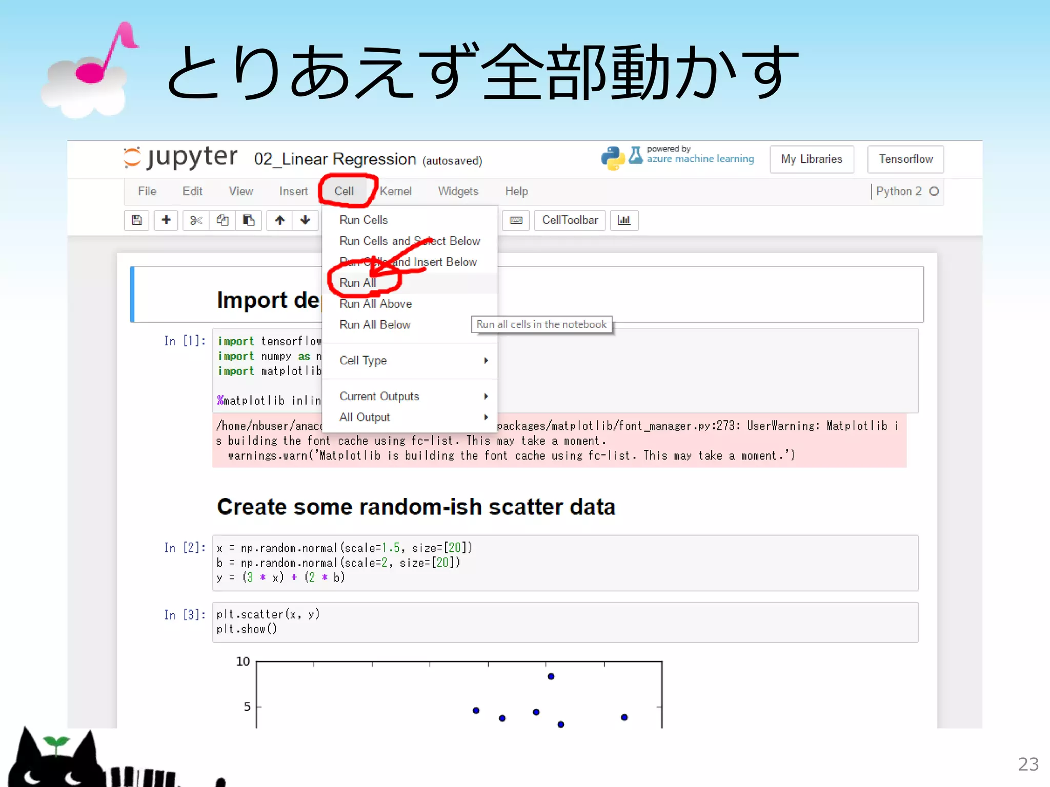Click the azure machine learning link
1050x787 pixels.
(x=700, y=159)
